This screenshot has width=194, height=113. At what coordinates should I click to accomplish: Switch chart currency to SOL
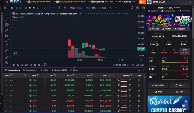point(94,8)
